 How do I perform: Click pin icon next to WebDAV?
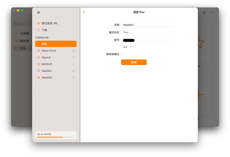(74, 78)
